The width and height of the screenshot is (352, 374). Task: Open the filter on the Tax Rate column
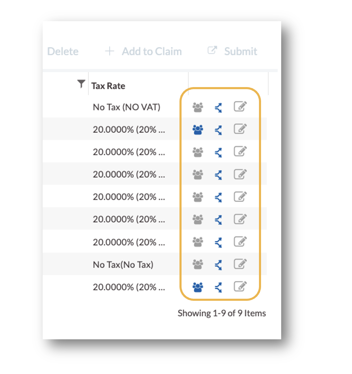point(81,84)
